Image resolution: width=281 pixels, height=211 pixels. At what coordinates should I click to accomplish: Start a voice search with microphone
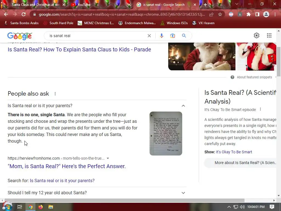click(x=161, y=36)
